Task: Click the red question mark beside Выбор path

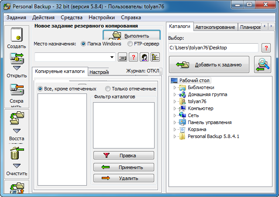Action: [265, 48]
